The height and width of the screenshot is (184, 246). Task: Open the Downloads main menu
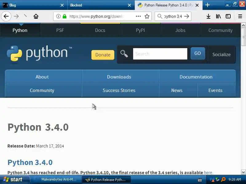click(x=119, y=77)
